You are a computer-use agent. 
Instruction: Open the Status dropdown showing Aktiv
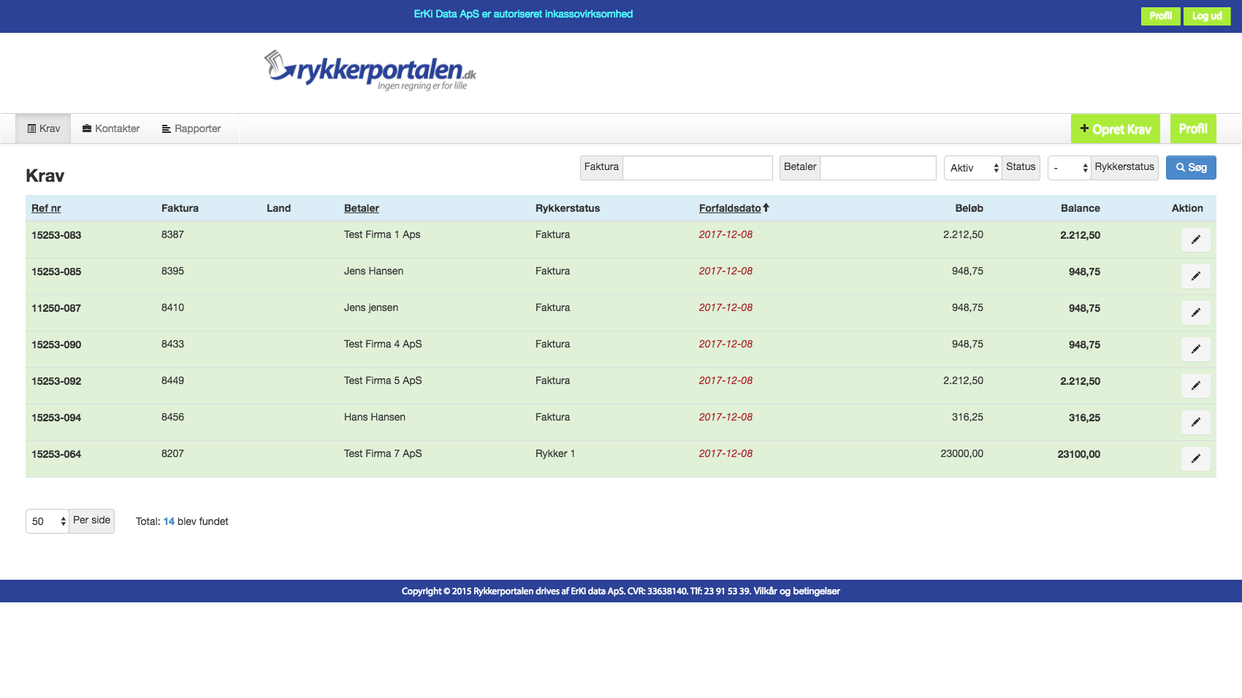[972, 167]
